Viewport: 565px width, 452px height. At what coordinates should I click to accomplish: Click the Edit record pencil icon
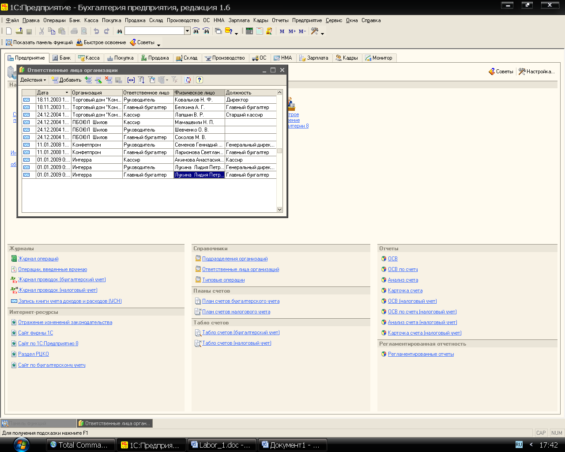(98, 80)
